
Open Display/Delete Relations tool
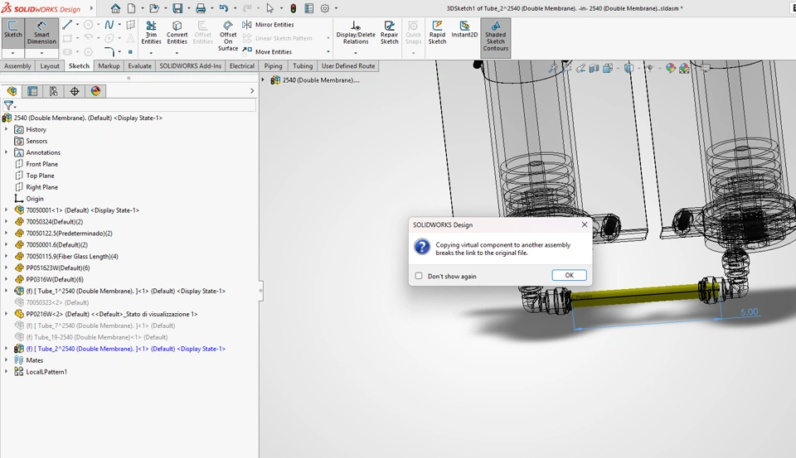pyautogui.click(x=356, y=32)
